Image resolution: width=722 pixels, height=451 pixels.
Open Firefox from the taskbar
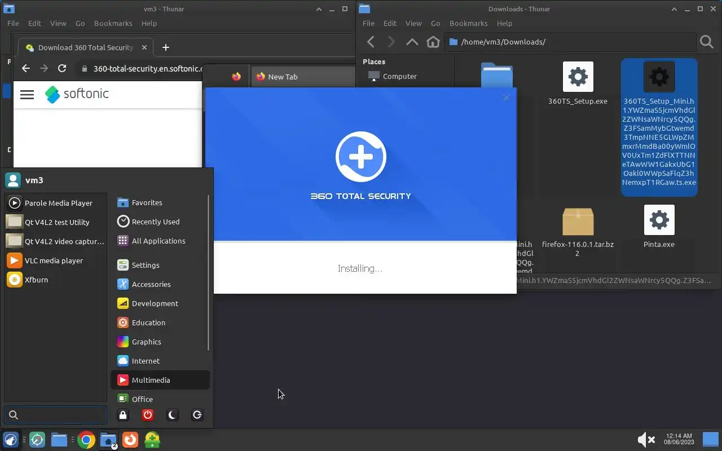(130, 440)
